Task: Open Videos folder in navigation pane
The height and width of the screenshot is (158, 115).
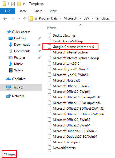Action: pyautogui.click(x=19, y=70)
